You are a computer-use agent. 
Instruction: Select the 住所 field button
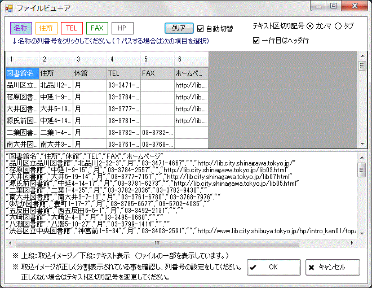(46, 28)
